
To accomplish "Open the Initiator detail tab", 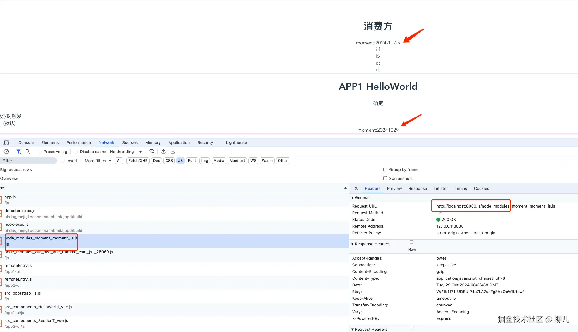I will [x=441, y=188].
